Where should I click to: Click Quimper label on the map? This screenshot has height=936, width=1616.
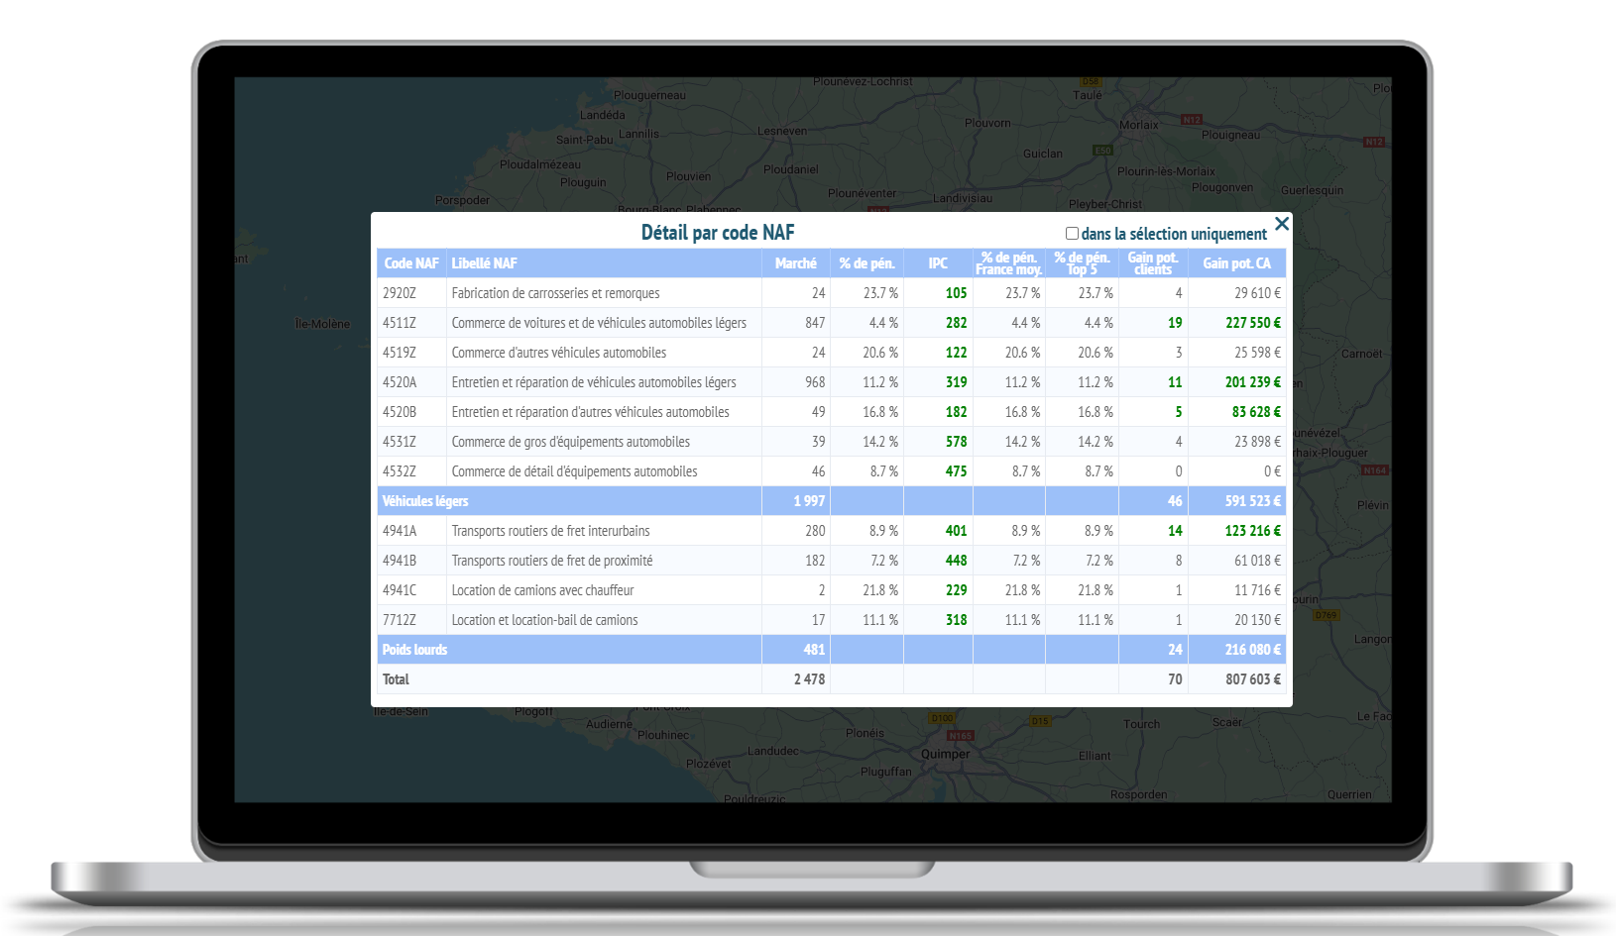pyautogui.click(x=947, y=755)
